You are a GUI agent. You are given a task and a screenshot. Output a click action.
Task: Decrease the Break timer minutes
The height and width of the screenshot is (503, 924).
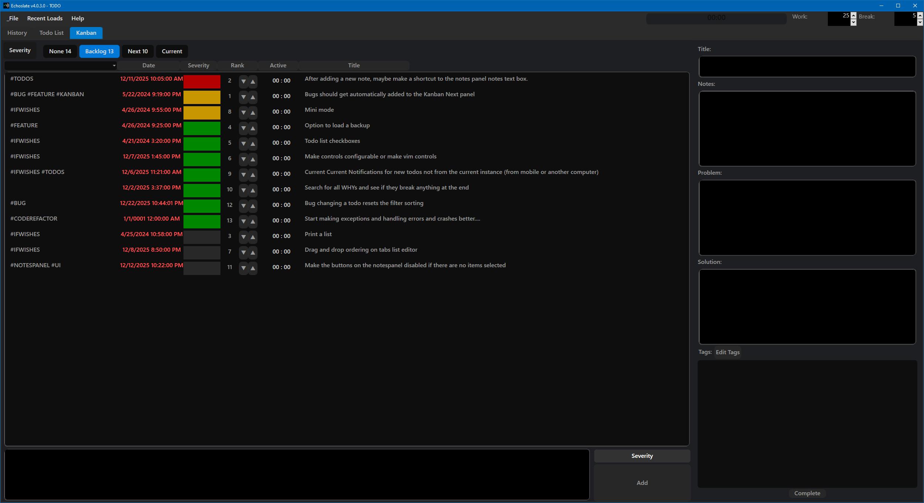pyautogui.click(x=920, y=23)
